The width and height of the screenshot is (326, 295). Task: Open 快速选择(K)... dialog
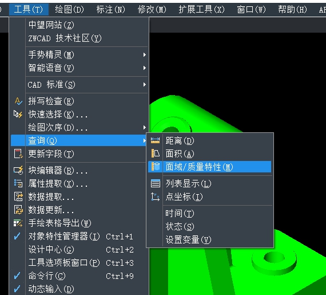tap(79, 115)
